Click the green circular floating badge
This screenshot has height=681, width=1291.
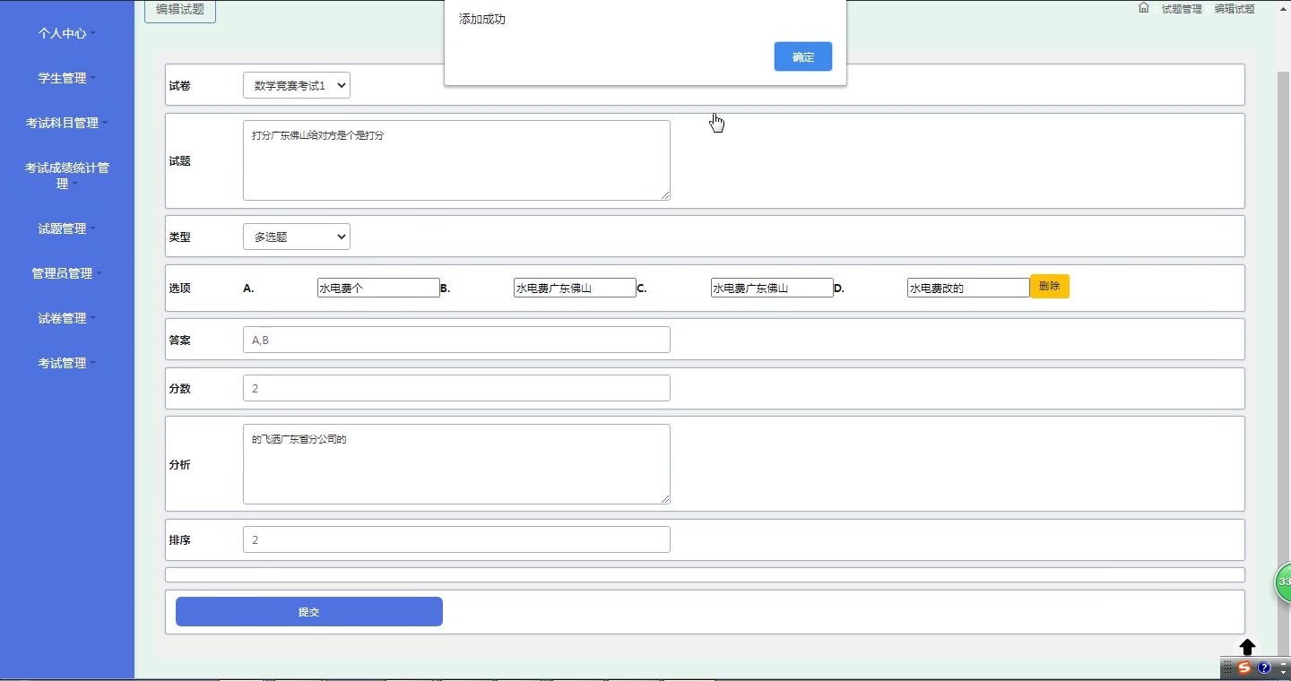pos(1284,582)
